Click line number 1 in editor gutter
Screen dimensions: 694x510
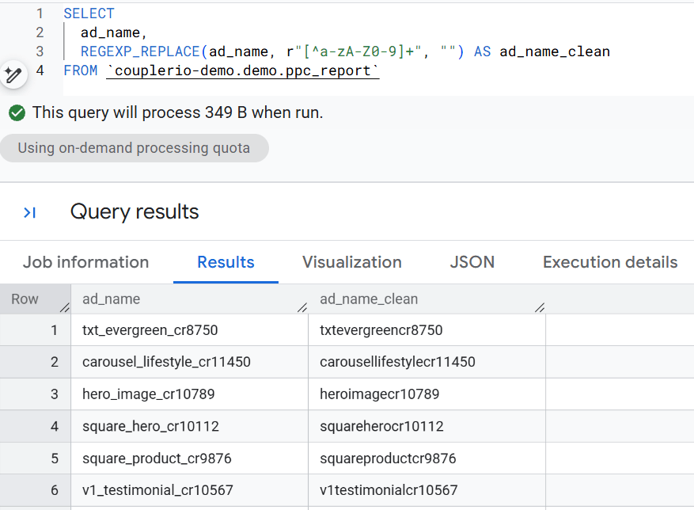40,13
